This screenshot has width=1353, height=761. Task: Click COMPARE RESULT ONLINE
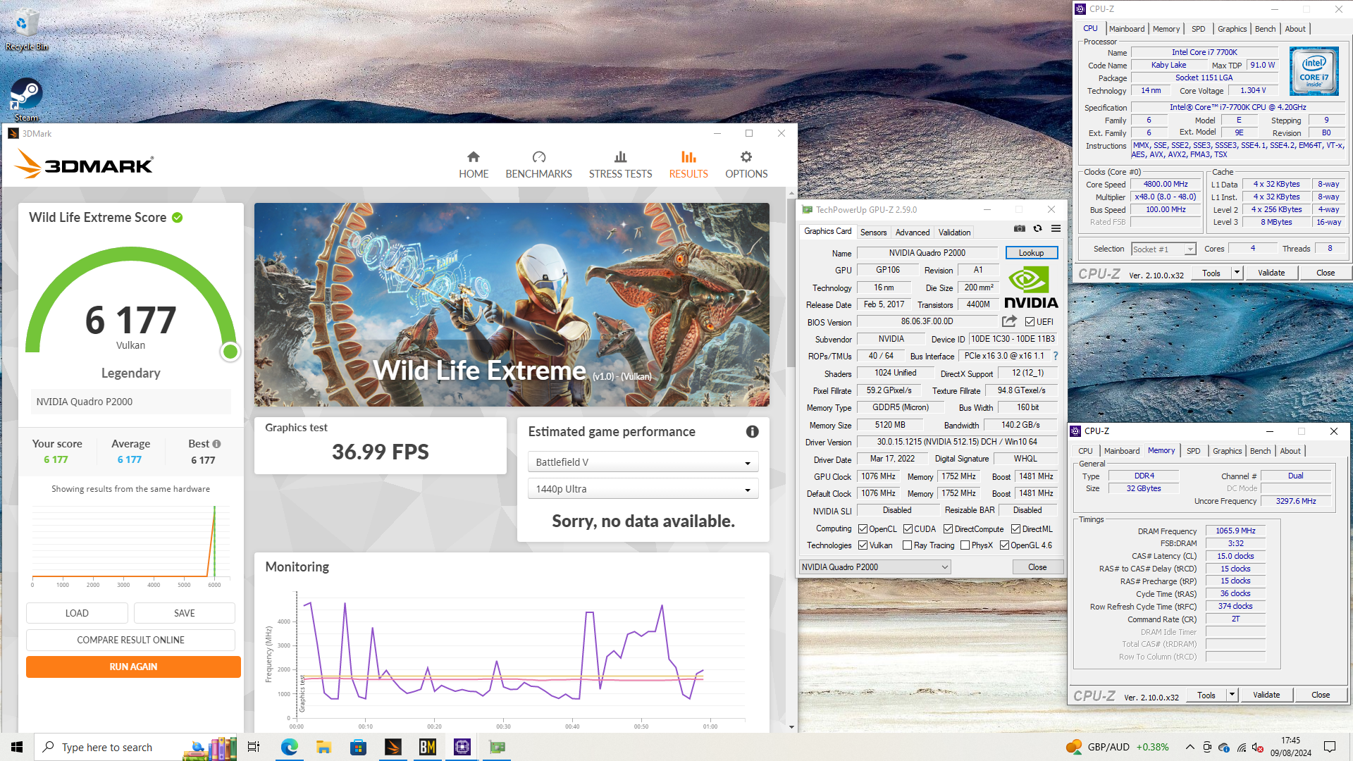130,640
